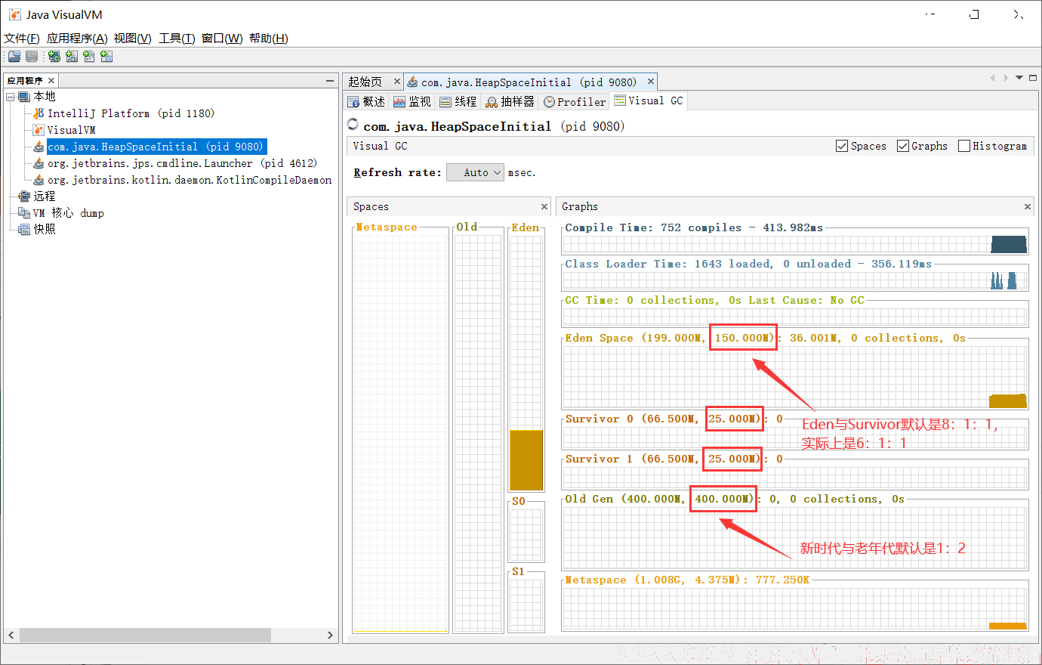Switch to the 抽样器 tab
This screenshot has height=665, width=1042.
point(510,101)
